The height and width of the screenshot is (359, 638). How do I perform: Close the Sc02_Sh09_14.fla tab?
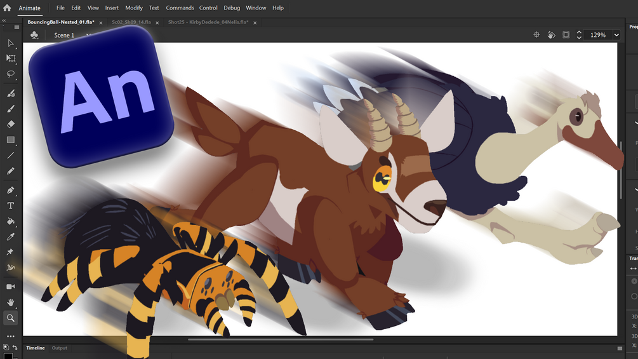click(x=157, y=23)
